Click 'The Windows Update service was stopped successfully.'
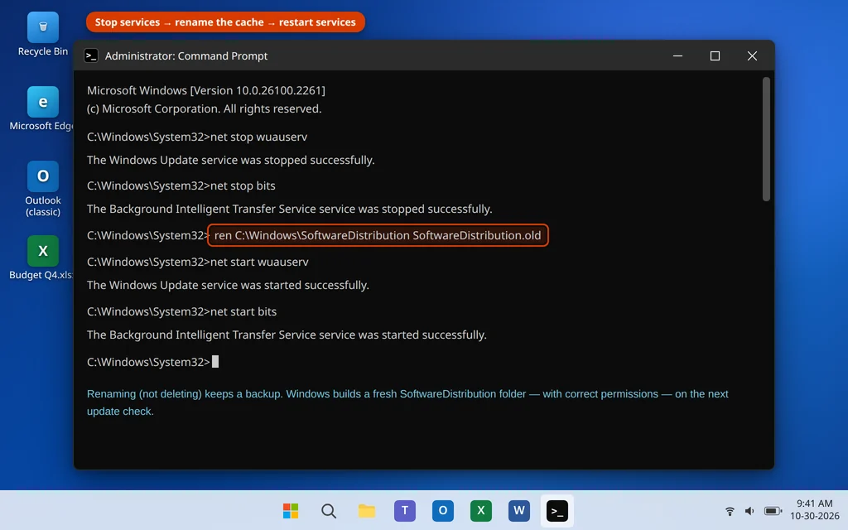Screen dimensions: 848x530 tap(230, 160)
